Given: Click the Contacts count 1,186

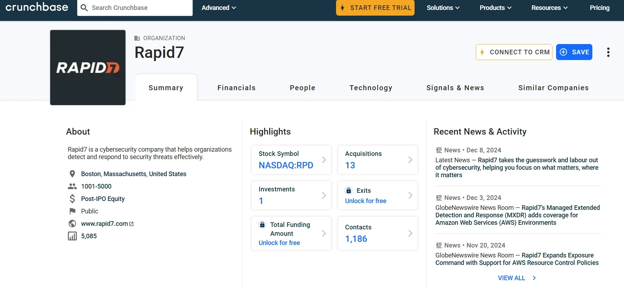Looking at the screenshot, I should [356, 239].
